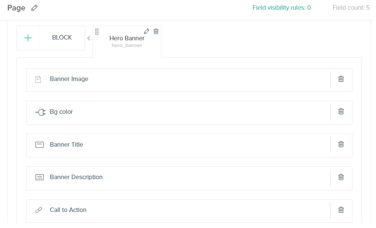The width and height of the screenshot is (376, 228).
Task: Open the Call to Action field
Action: point(178,211)
